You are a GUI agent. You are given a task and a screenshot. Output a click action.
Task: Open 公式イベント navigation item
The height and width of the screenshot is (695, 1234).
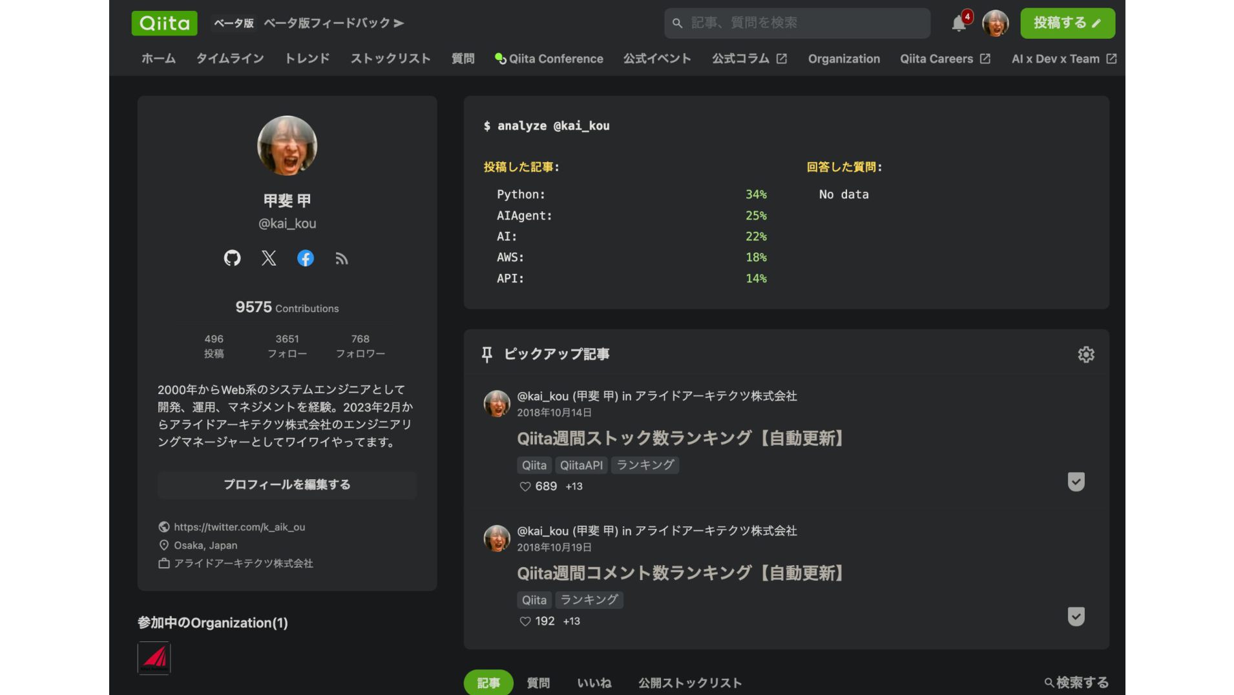pos(657,59)
